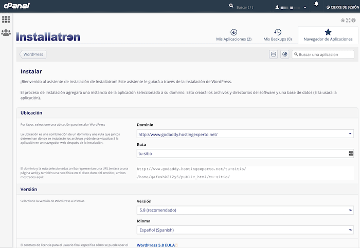Click the Instalar page heading
360x248 pixels.
pyautogui.click(x=31, y=71)
